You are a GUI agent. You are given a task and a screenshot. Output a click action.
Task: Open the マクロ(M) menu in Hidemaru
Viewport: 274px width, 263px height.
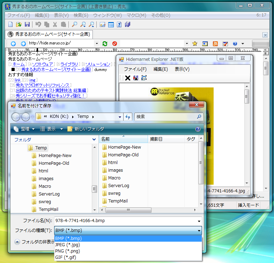click(x=136, y=15)
